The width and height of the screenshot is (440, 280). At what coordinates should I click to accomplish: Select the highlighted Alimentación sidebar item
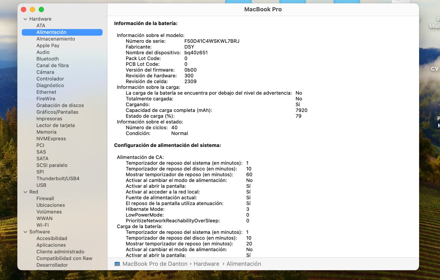pos(51,32)
